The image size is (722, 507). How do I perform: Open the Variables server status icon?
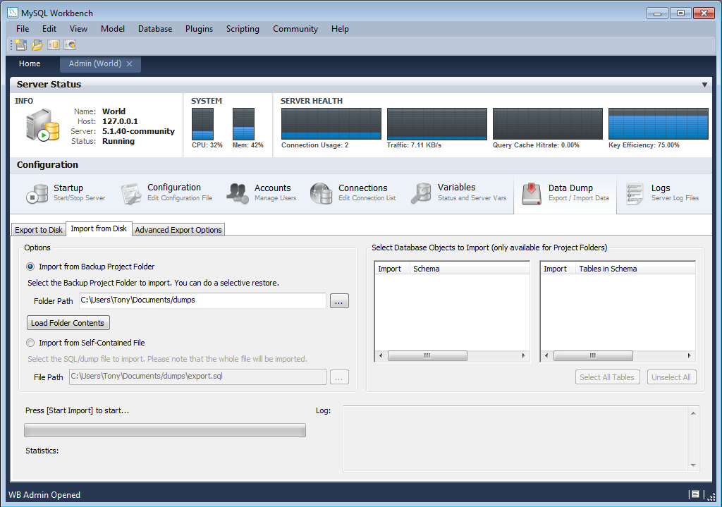(x=421, y=193)
